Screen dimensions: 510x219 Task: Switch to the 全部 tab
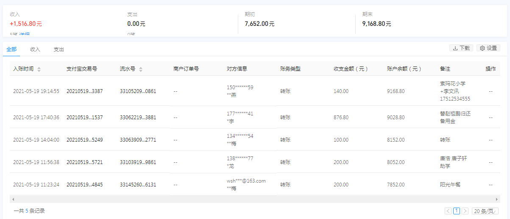coord(11,49)
